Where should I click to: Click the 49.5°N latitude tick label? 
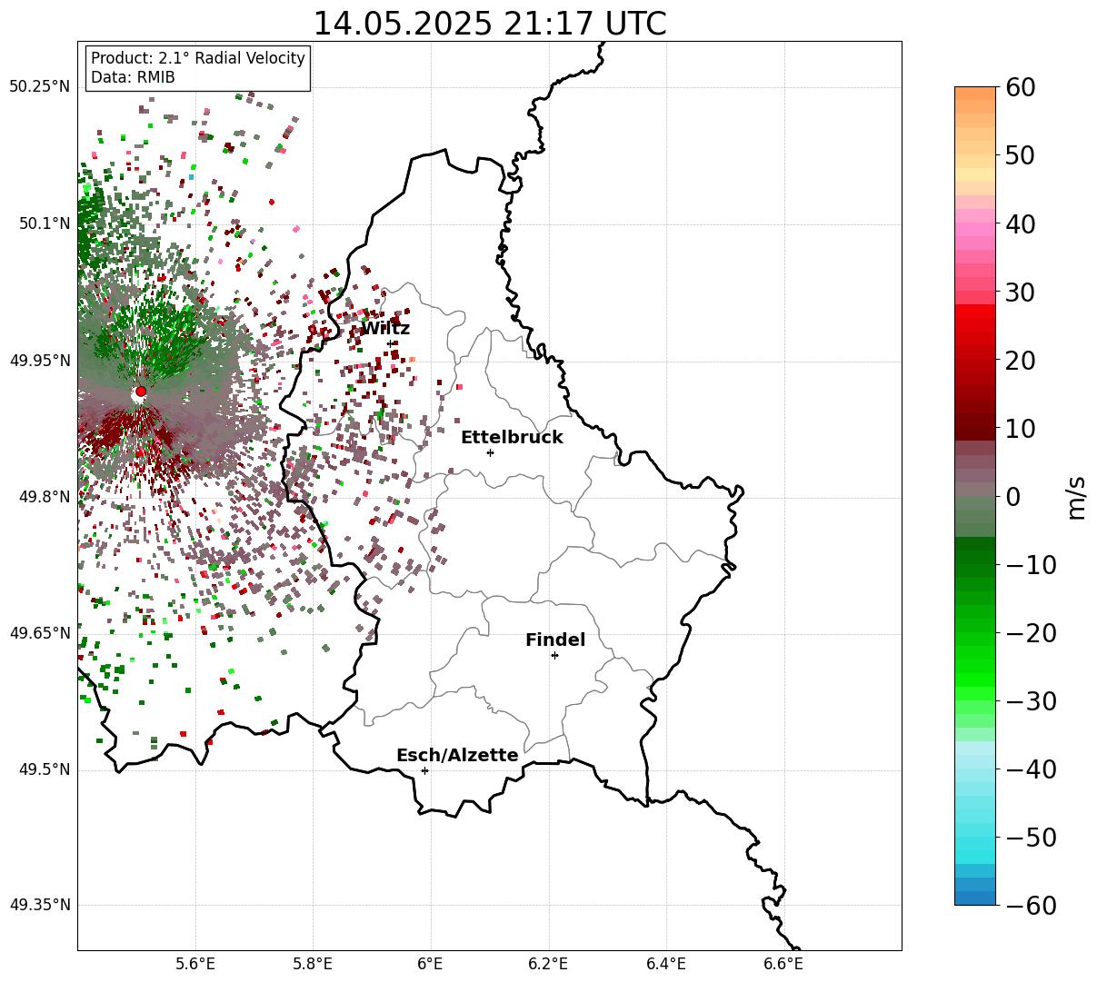pyautogui.click(x=44, y=769)
